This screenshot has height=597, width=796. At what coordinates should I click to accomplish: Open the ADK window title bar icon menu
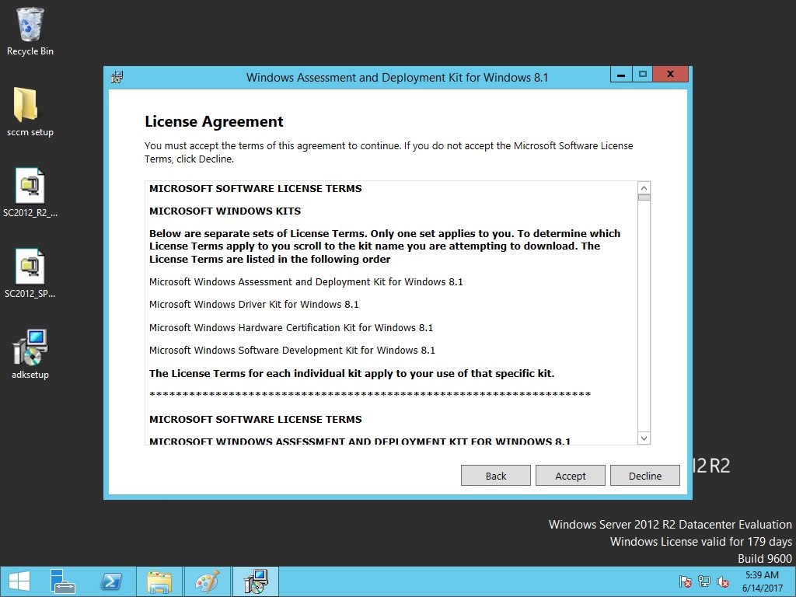point(117,77)
